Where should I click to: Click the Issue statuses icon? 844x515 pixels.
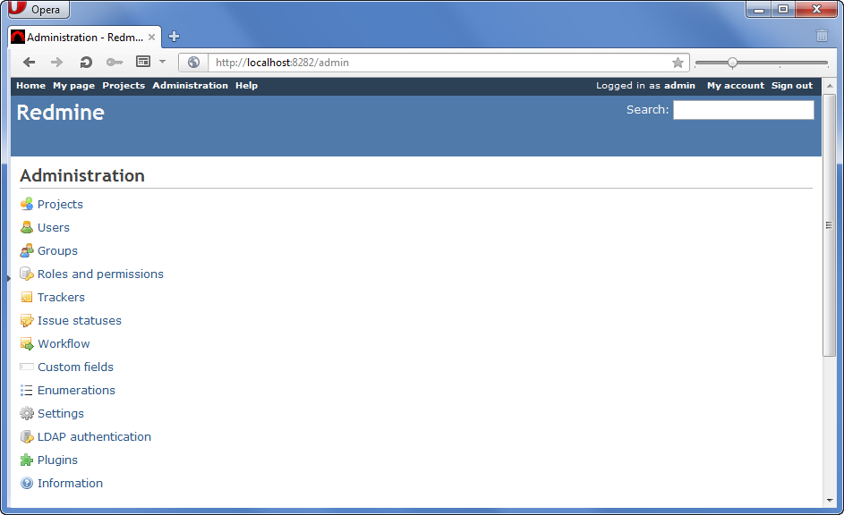point(26,320)
